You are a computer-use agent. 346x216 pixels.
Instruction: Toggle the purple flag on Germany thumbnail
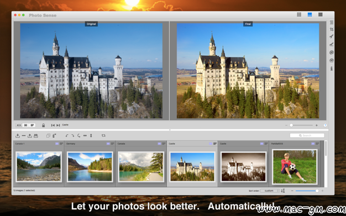(x=108, y=144)
